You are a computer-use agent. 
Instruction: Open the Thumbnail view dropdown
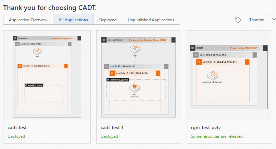pyautogui.click(x=260, y=20)
